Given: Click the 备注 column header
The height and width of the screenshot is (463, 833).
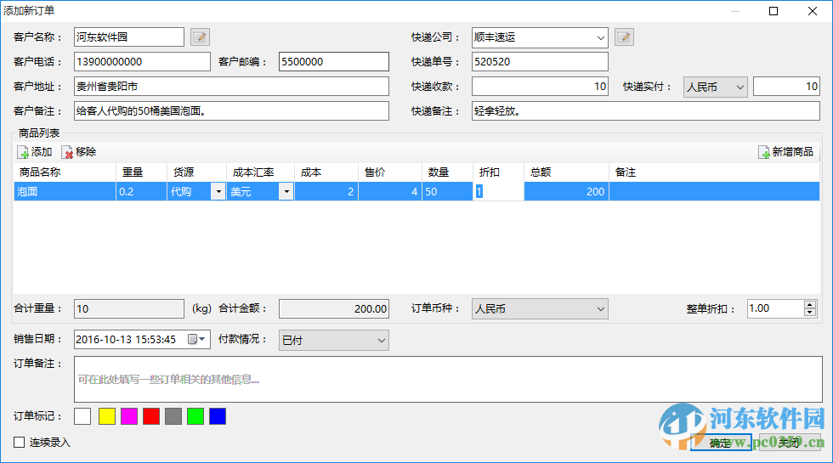Looking at the screenshot, I should (714, 172).
